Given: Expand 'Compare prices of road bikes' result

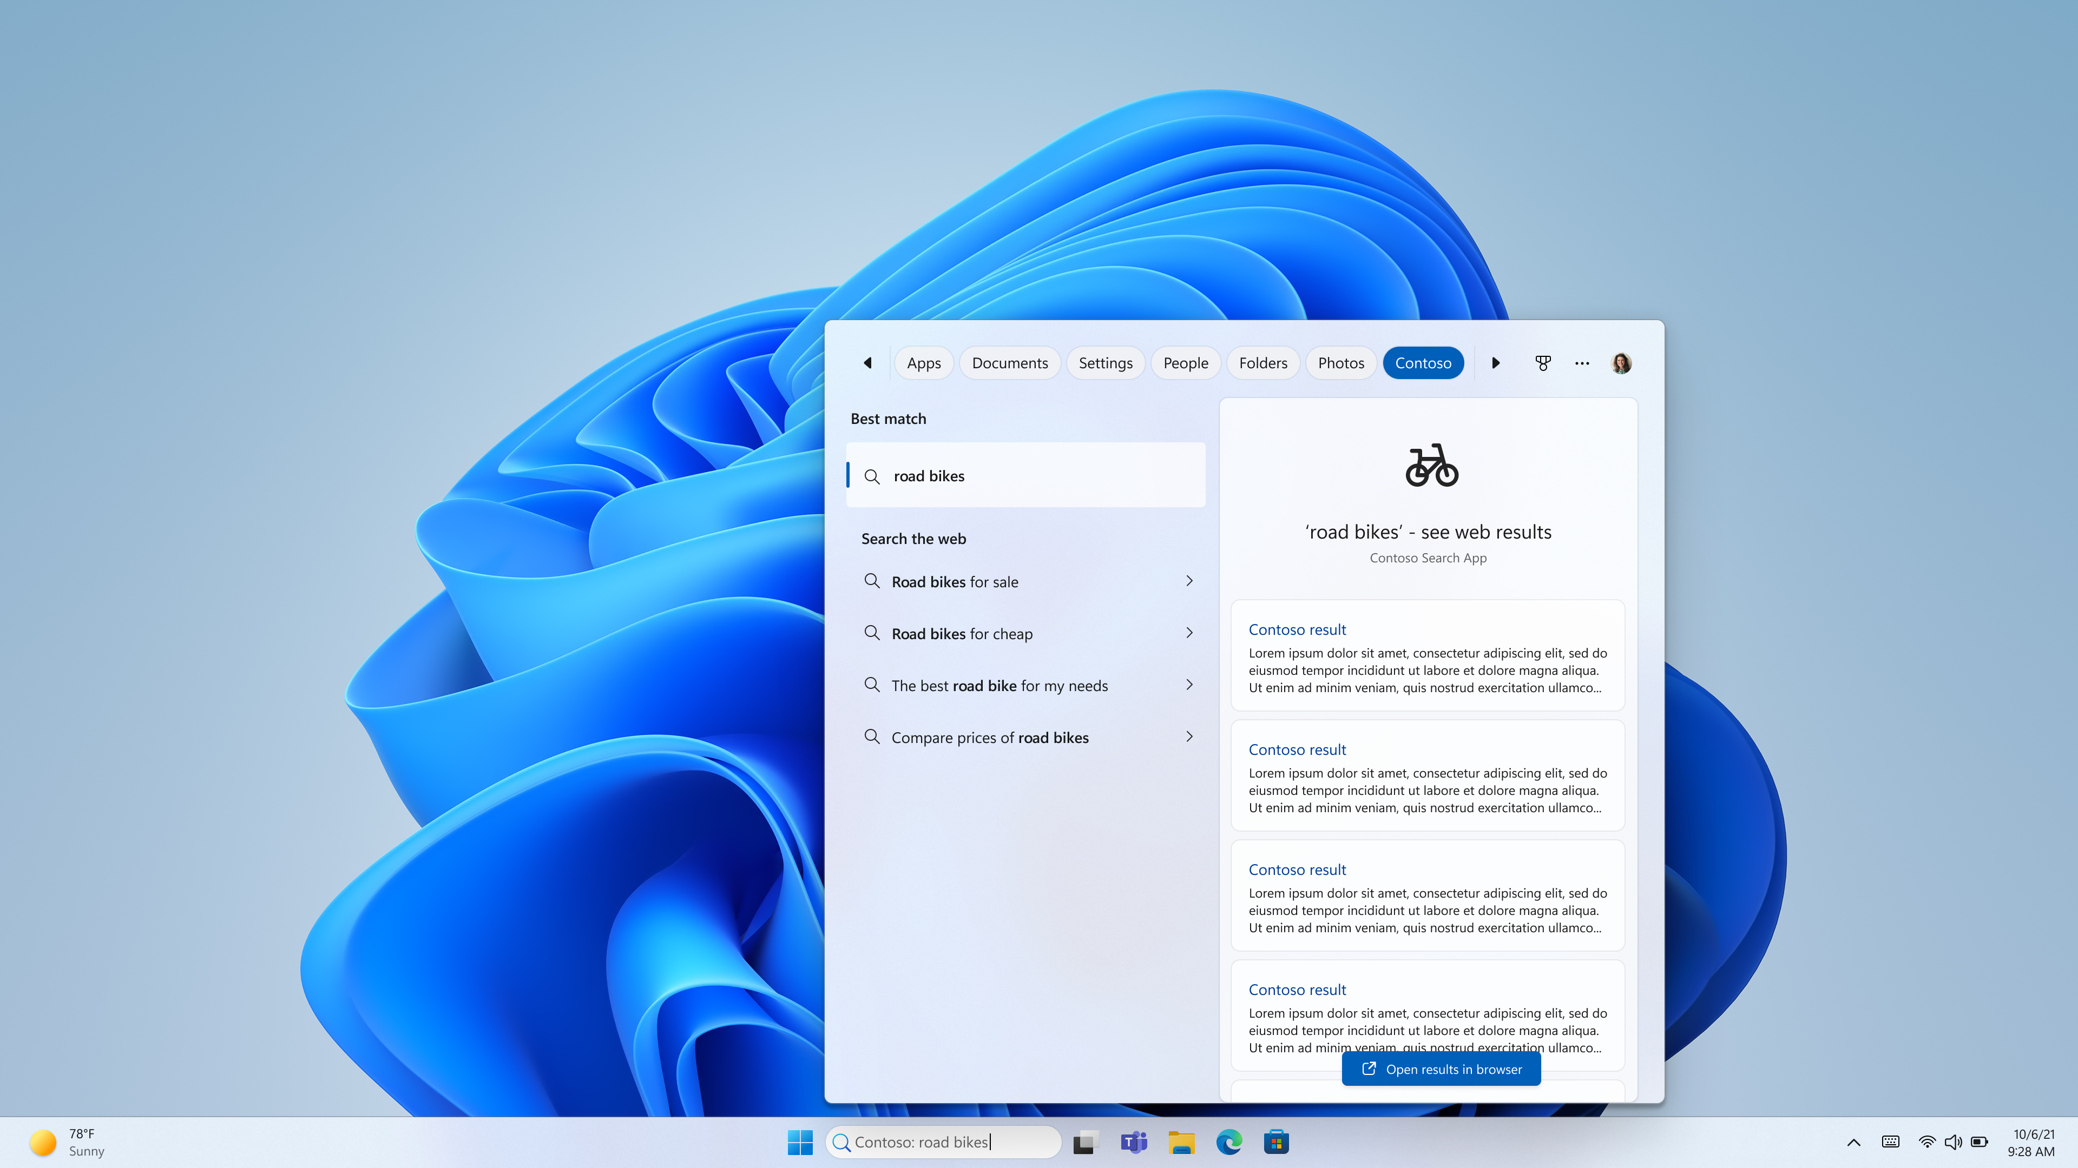Looking at the screenshot, I should tap(1189, 738).
